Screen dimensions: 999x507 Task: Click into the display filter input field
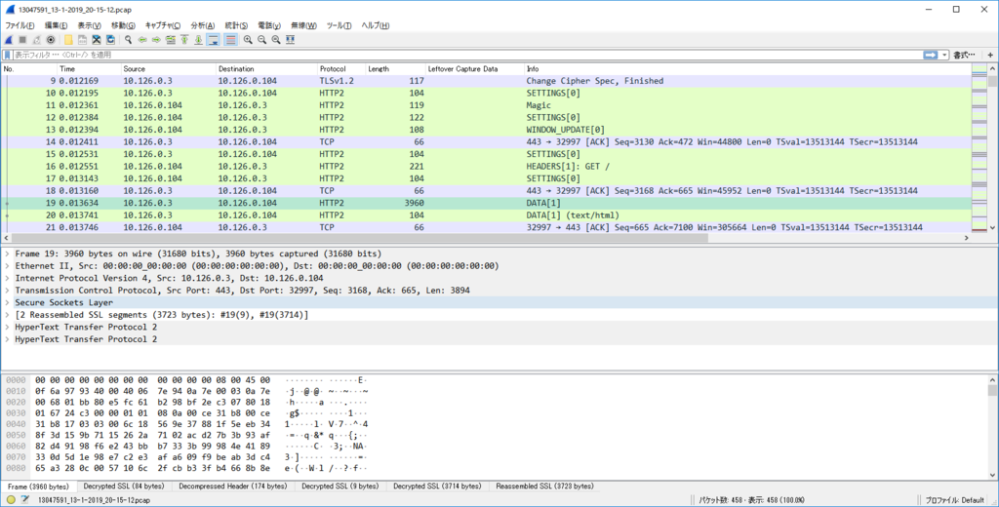[467, 55]
